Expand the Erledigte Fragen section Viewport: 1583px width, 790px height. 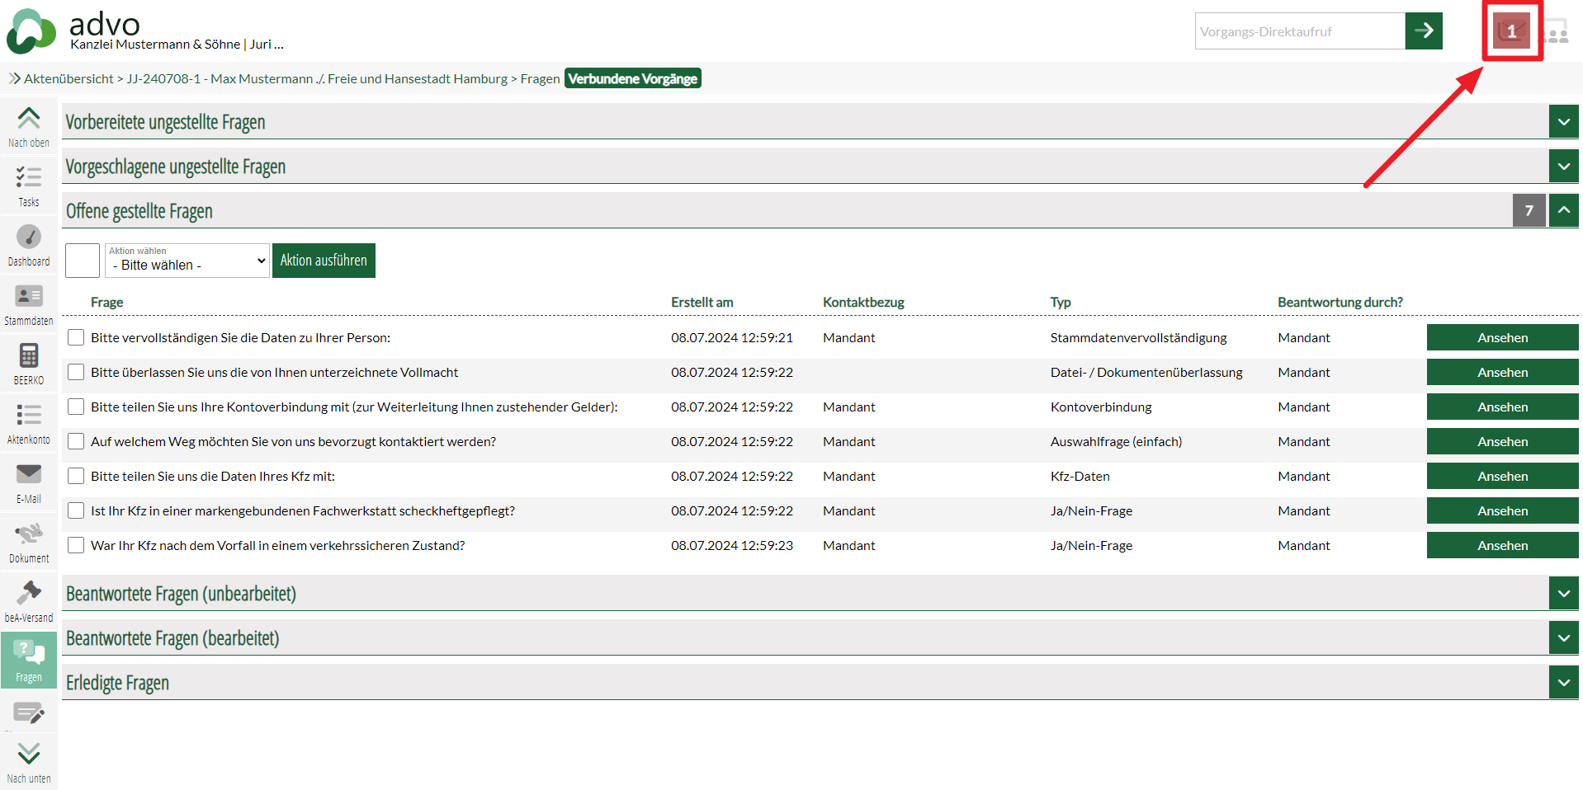[x=1563, y=683]
